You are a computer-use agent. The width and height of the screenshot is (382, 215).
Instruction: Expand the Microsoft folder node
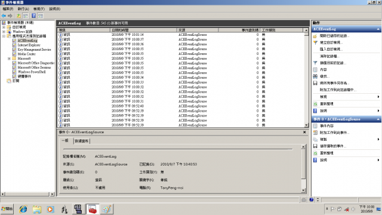[9, 59]
